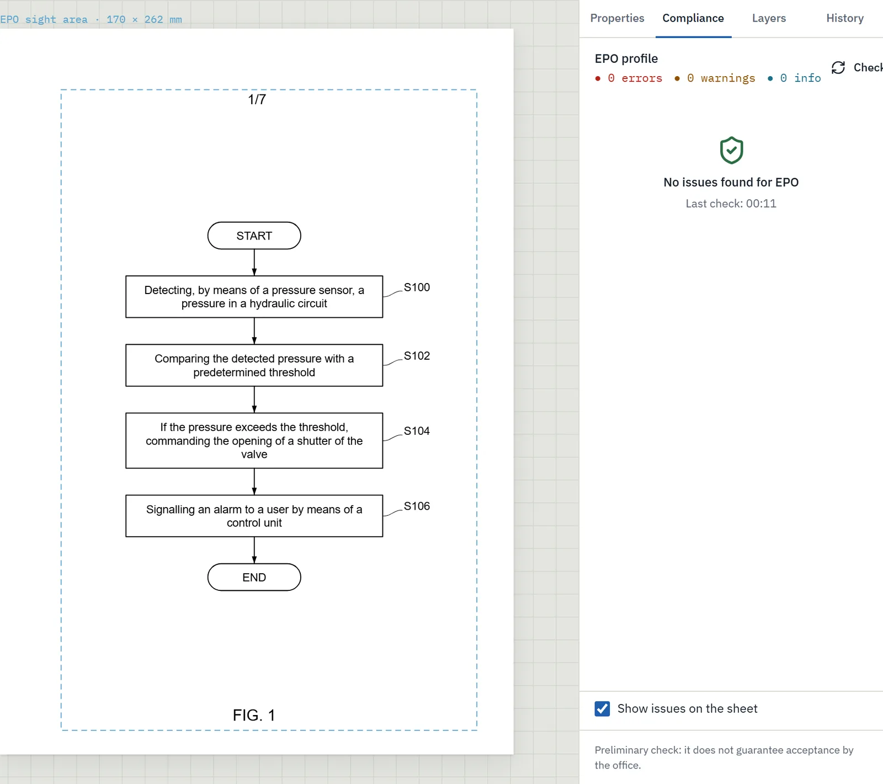The width and height of the screenshot is (883, 784).
Task: Click the EPO profile heading
Action: pos(626,58)
